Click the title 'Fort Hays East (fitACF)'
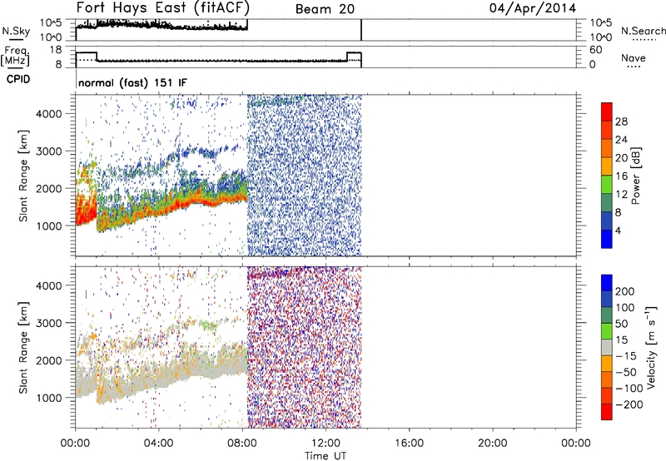 point(162,8)
